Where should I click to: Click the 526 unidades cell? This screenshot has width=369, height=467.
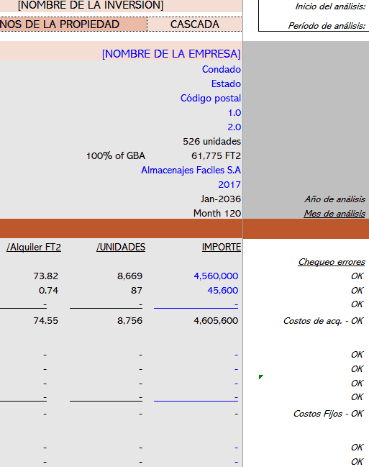211,142
